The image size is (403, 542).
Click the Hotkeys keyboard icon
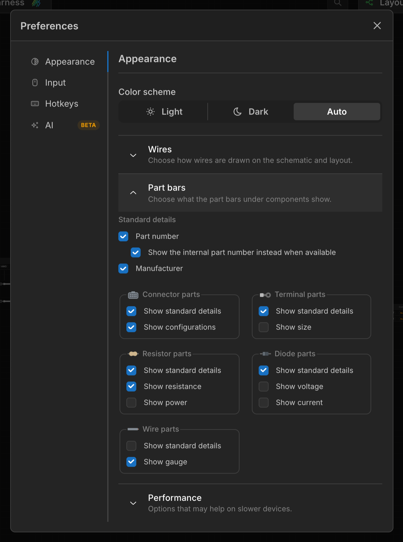coord(35,103)
